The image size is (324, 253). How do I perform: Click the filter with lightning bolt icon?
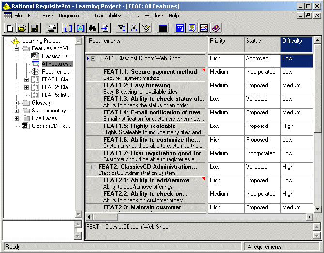146,28
